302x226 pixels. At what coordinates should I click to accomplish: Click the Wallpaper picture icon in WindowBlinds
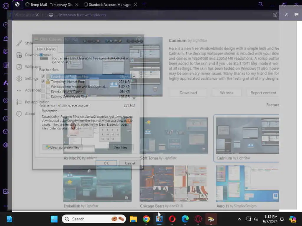19,67
